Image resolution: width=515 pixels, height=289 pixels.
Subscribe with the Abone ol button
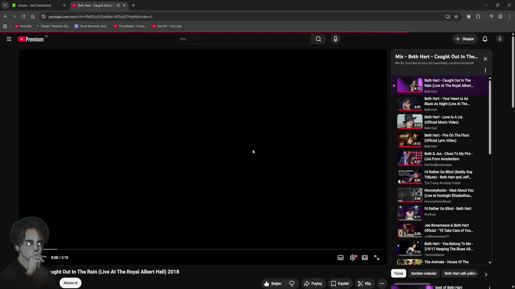click(x=70, y=283)
